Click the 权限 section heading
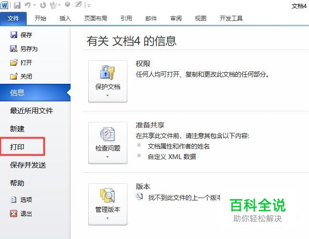This screenshot has height=239, width=309. tap(143, 63)
